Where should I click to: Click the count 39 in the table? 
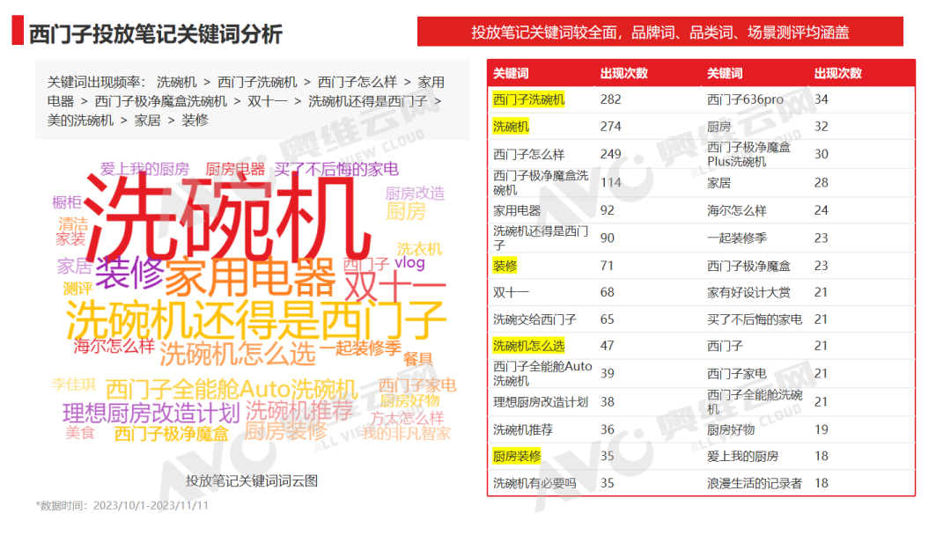point(607,373)
